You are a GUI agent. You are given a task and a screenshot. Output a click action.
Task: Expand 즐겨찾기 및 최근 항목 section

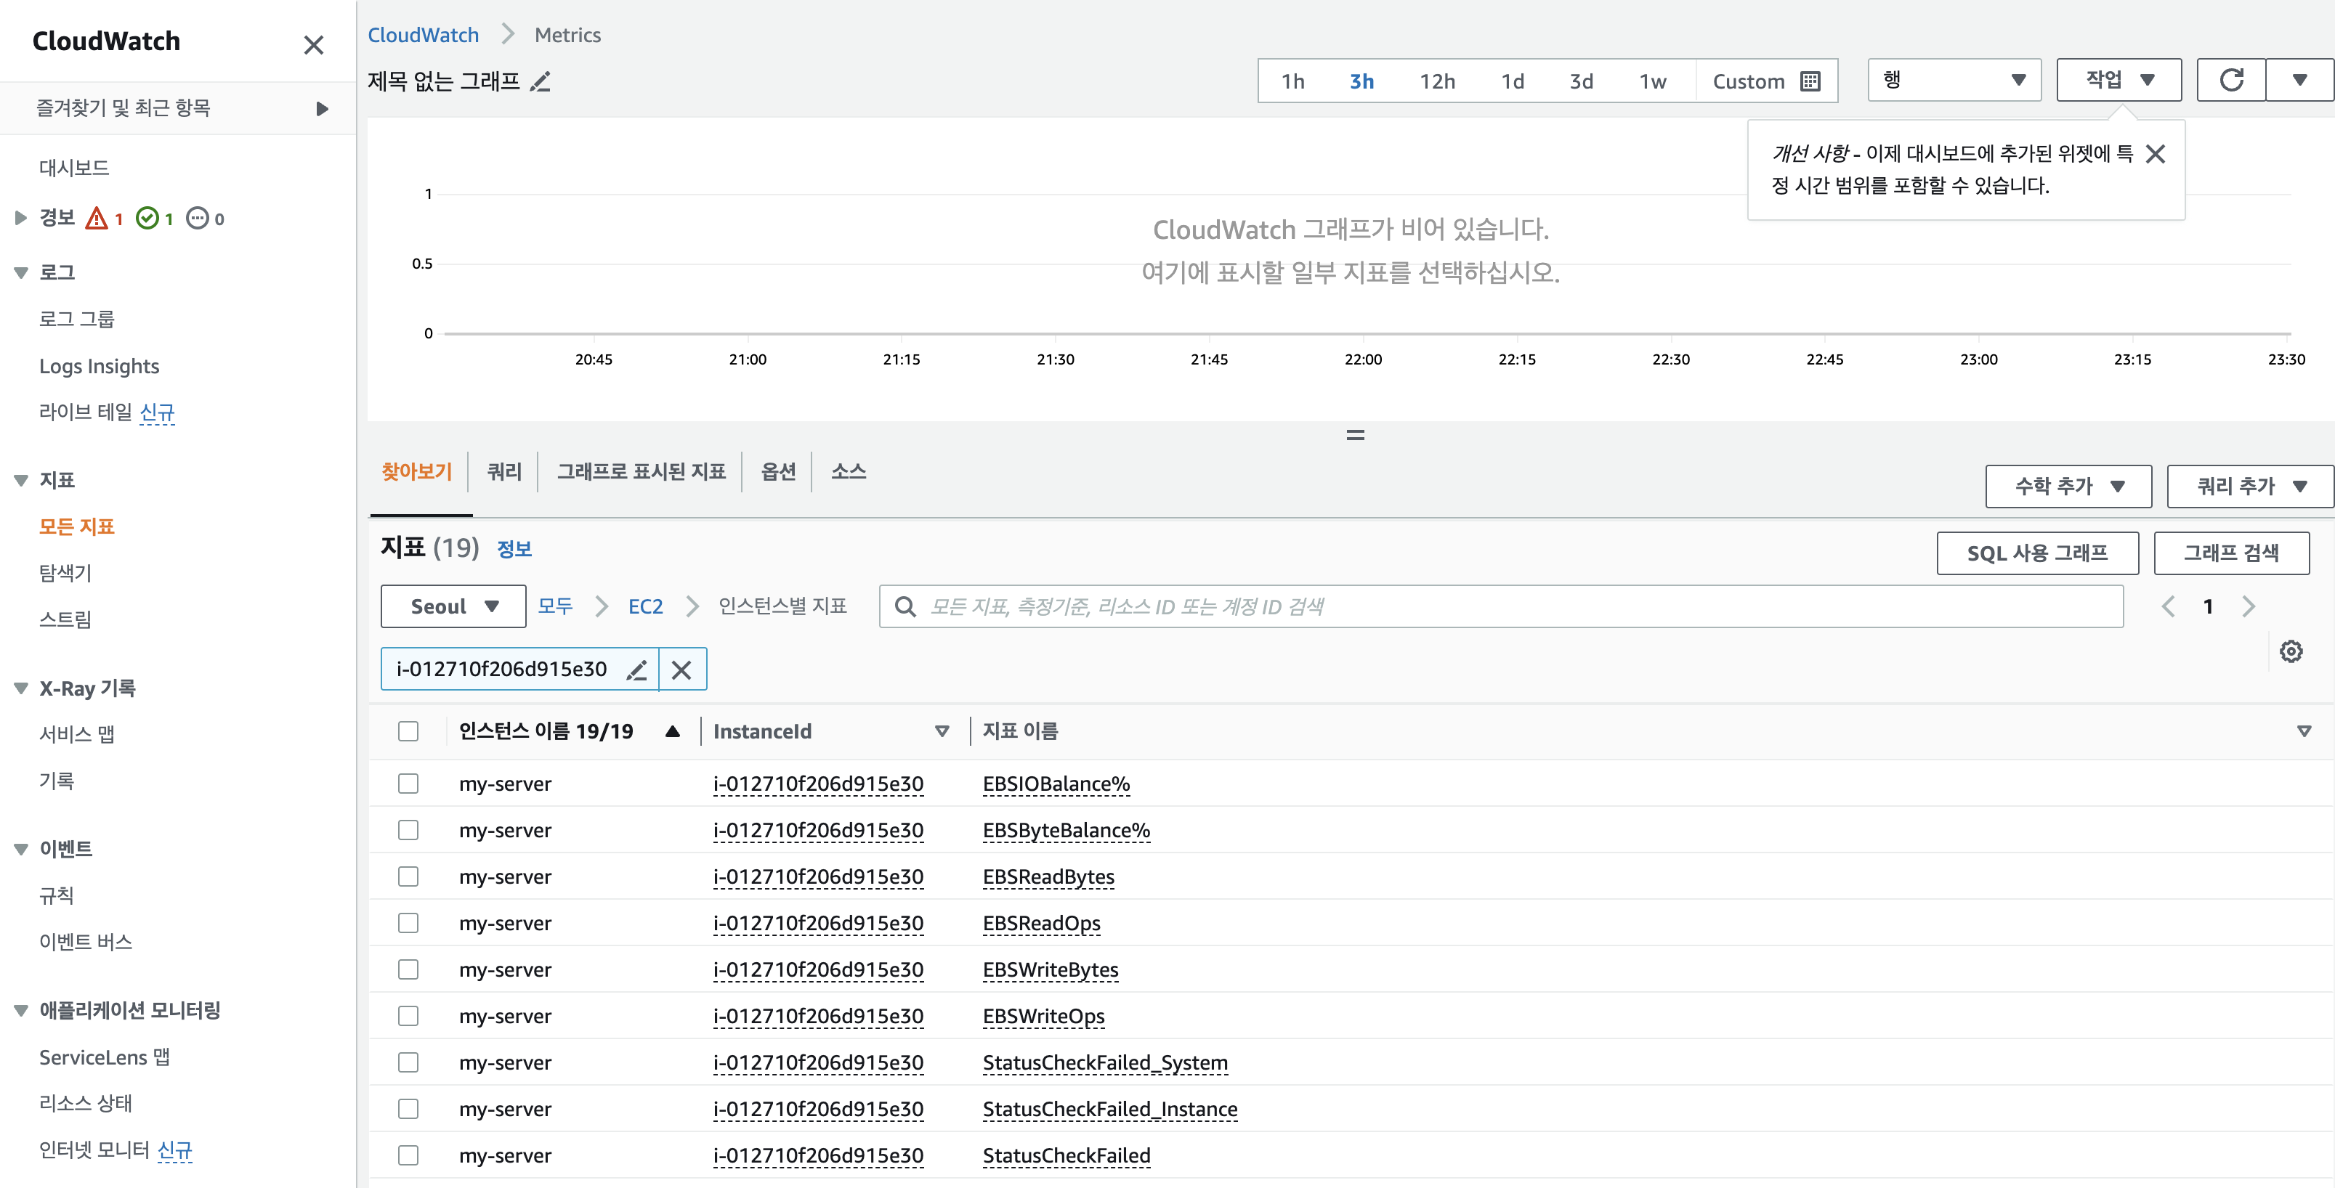click(322, 109)
